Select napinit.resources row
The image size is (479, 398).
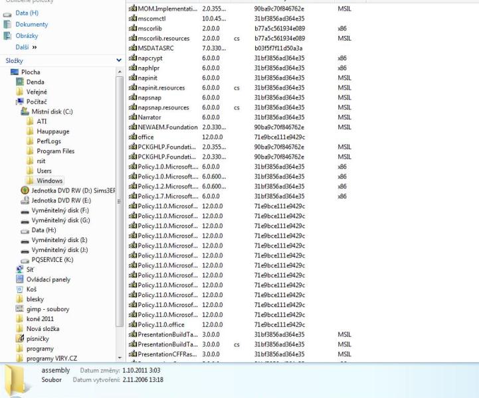[x=240, y=88]
